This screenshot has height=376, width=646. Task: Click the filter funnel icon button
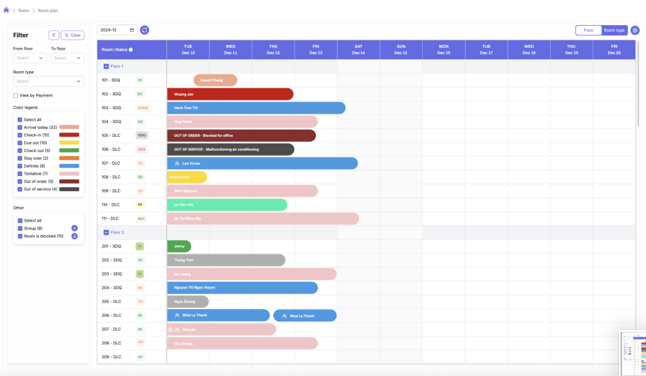click(x=54, y=35)
